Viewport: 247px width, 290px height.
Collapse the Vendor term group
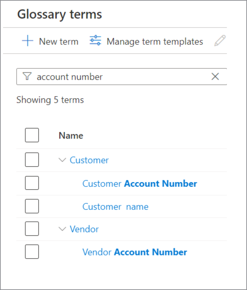point(62,229)
